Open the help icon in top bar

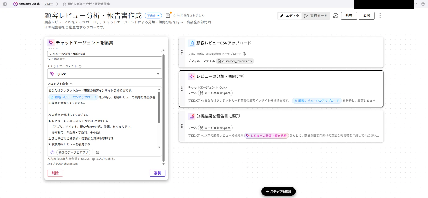pyautogui.click(x=423, y=4)
